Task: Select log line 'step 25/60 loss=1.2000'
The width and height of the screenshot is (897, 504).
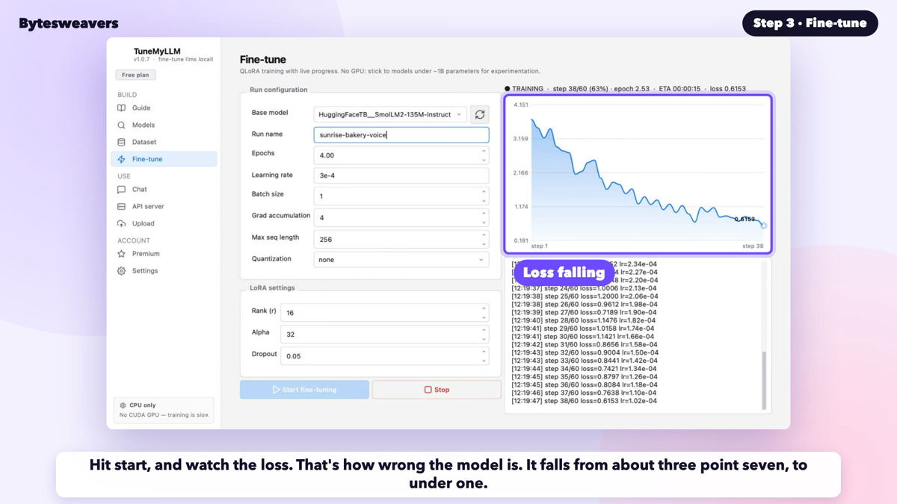Action: 584,296
